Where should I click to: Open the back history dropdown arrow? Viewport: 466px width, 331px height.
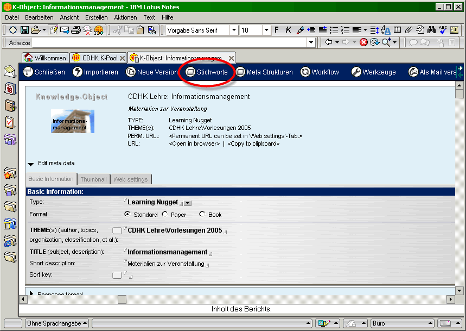[x=337, y=42]
